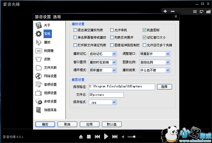Screen dimensions: 212x143
Task: Open the 关于 (About) sidebar icon
Action: tap(39, 25)
